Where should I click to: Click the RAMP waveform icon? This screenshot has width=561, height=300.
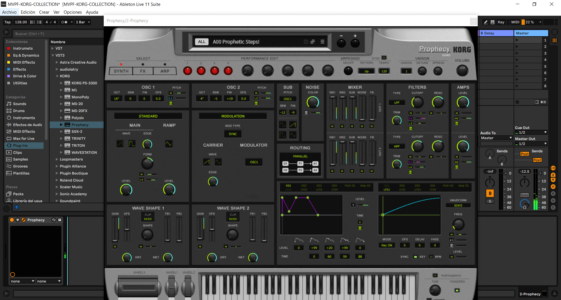[169, 144]
